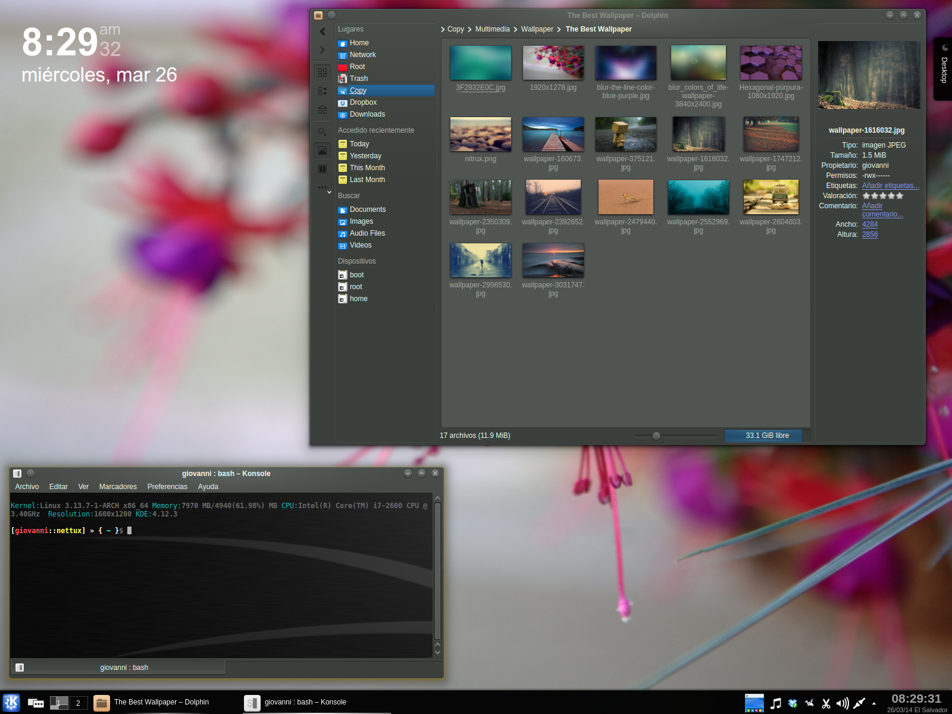Viewport: 952px width, 714px height.
Task: Select the Hexagonal-púrpura-1080x1920.jpg thumbnail
Action: (771, 62)
